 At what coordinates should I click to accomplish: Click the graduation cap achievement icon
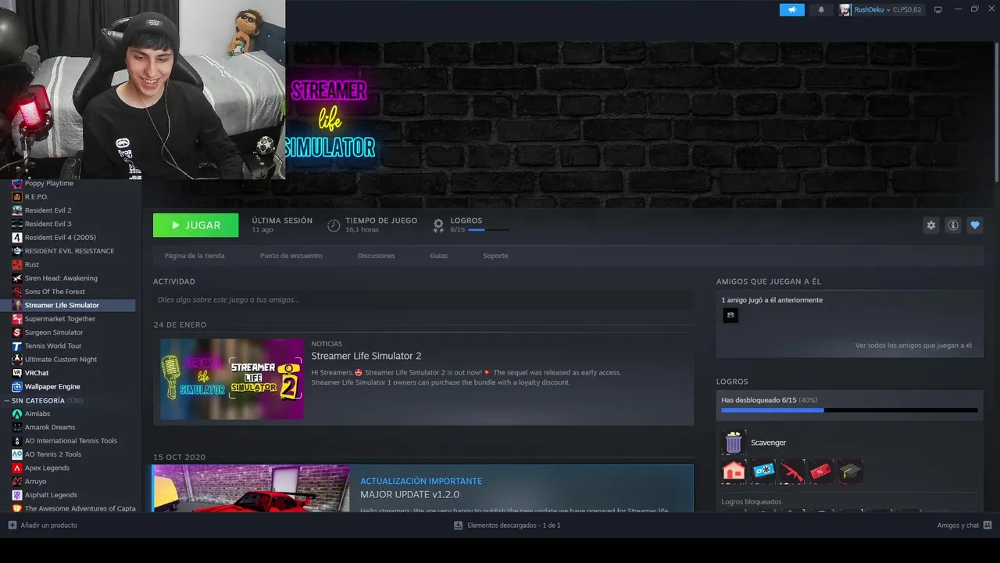(851, 471)
